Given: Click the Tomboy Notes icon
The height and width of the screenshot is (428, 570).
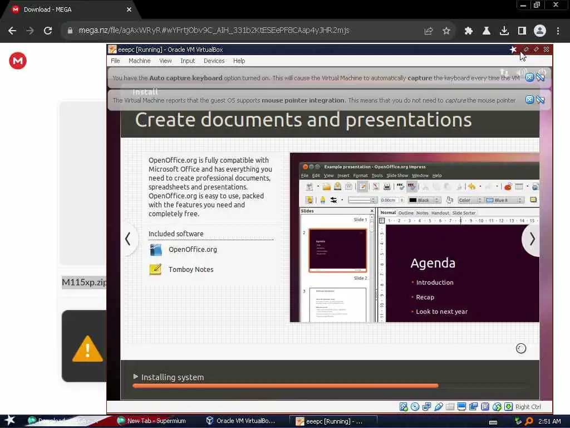Looking at the screenshot, I should 156,269.
